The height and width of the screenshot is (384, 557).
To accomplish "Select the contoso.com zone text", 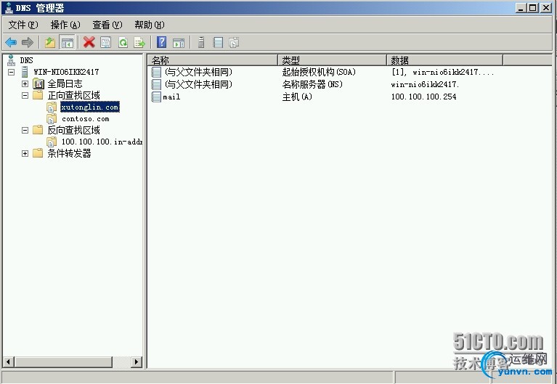I will (x=86, y=119).
